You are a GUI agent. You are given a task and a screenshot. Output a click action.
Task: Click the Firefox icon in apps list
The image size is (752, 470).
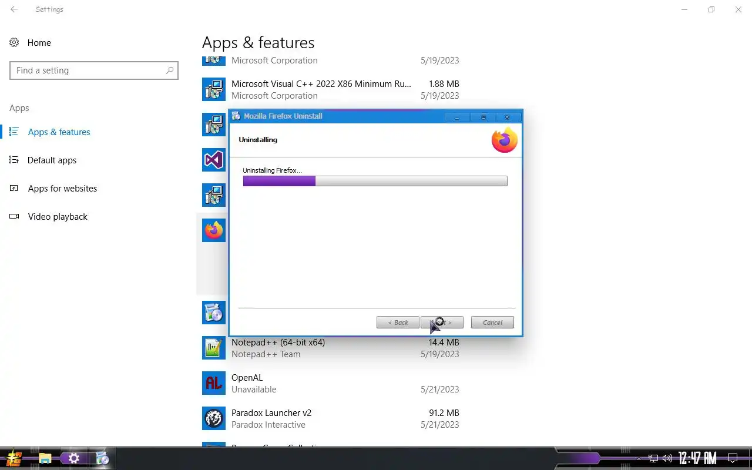pyautogui.click(x=214, y=230)
